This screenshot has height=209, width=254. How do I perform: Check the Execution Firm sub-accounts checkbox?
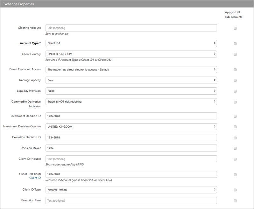(235, 201)
